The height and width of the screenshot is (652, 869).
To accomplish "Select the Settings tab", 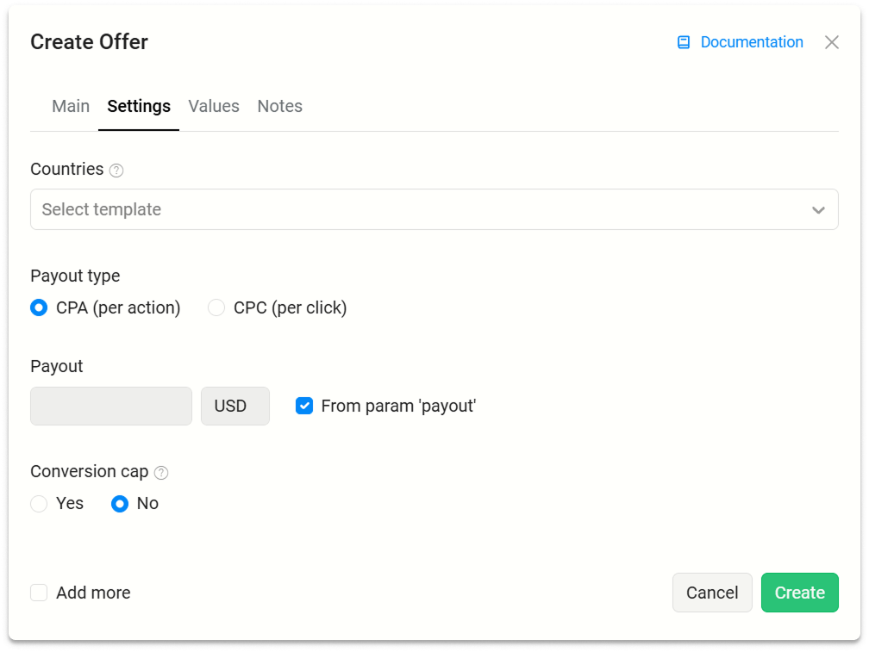I will click(139, 106).
